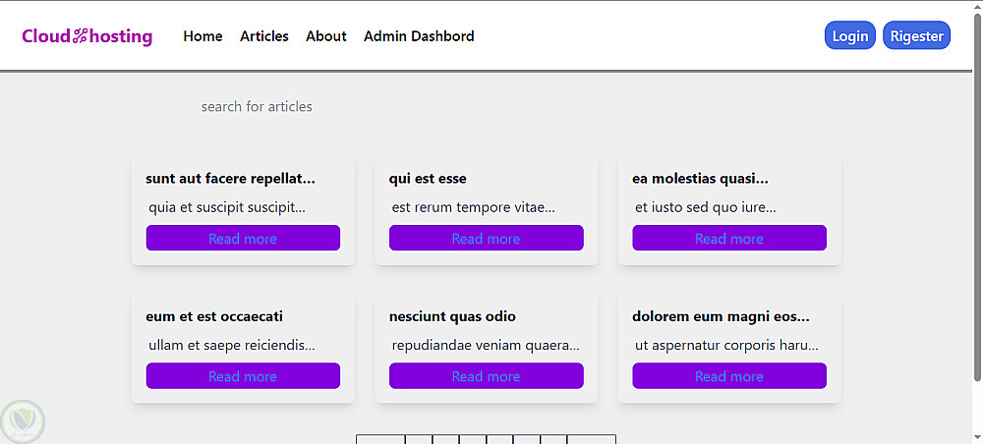The width and height of the screenshot is (983, 444).
Task: Go to the Home page
Action: [x=202, y=36]
